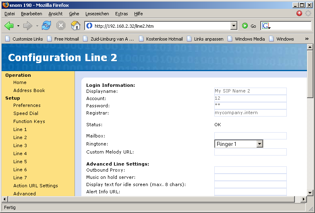Open Line 5 configuration page
Screen dimensions: 315x213
pyautogui.click(x=20, y=162)
